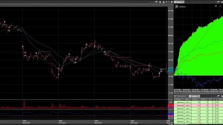Zoom in equity chart with plus icon
This screenshot has height=125, width=223.
click(216, 6)
